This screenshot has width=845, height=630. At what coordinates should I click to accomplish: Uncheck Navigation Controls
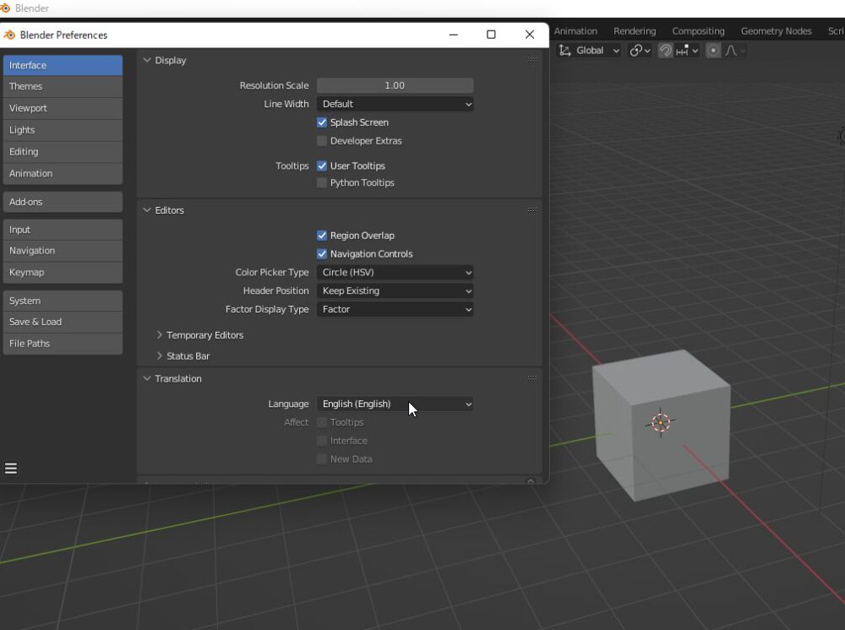click(x=322, y=253)
